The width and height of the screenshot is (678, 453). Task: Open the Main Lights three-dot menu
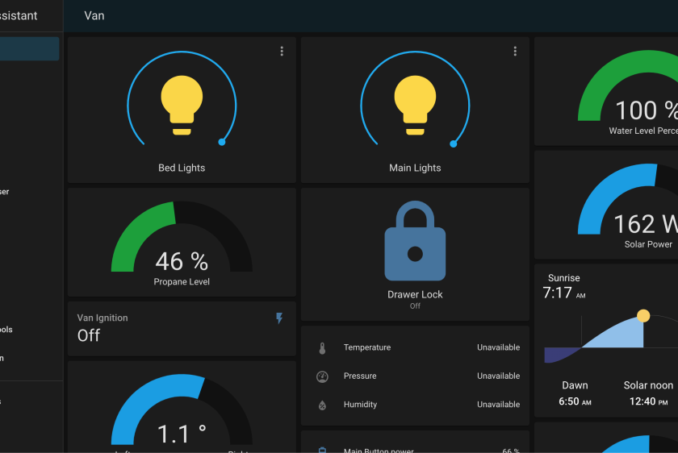pos(515,52)
